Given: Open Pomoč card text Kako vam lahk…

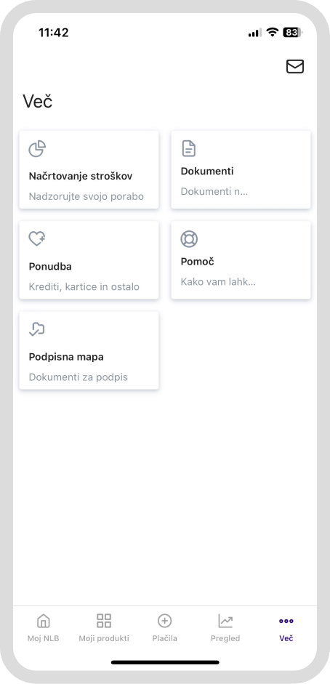Looking at the screenshot, I should [218, 282].
